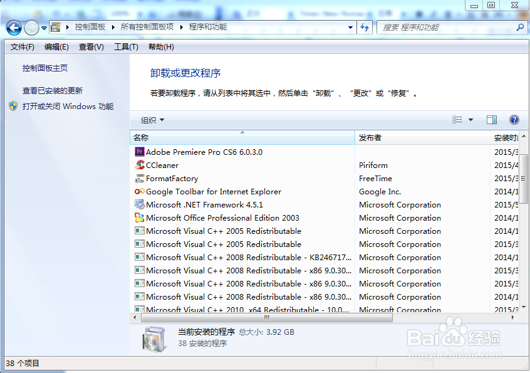This screenshot has width=530, height=373.
Task: Select Microsoft .NET Framework 4.5.1 entry
Action: [204, 205]
